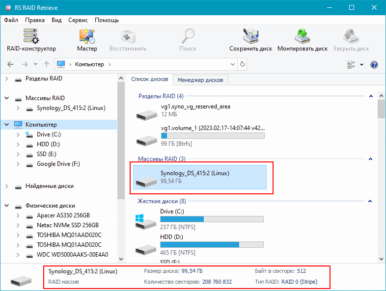Open the RAID-конструктор tool

pyautogui.click(x=31, y=40)
